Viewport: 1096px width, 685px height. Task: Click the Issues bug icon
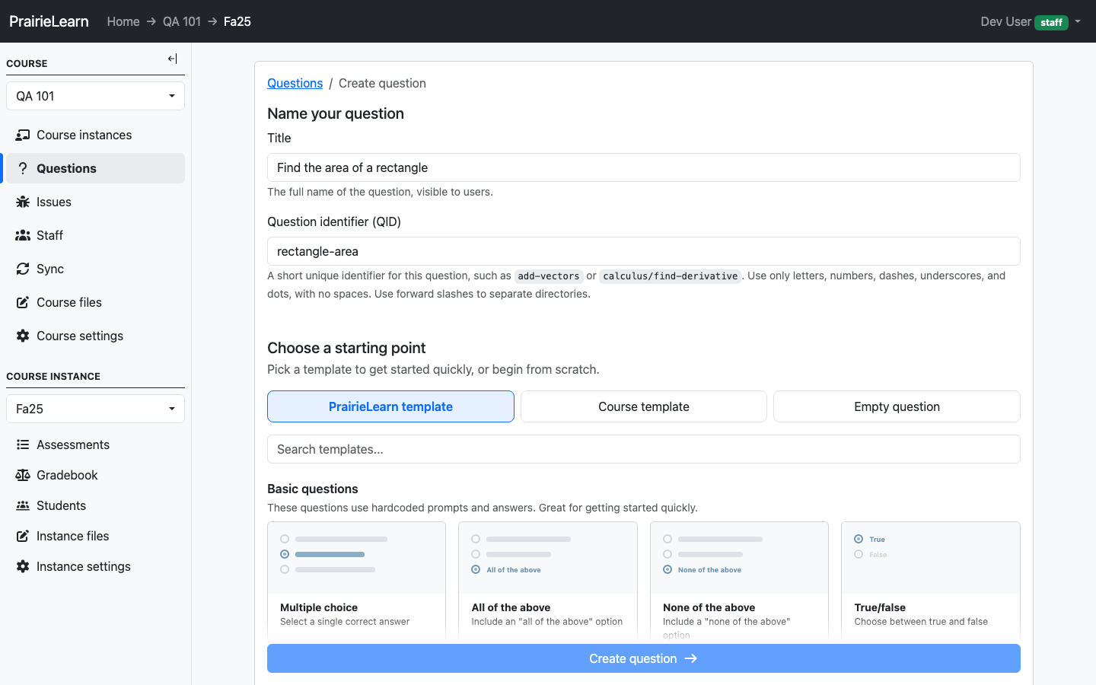[x=23, y=202]
